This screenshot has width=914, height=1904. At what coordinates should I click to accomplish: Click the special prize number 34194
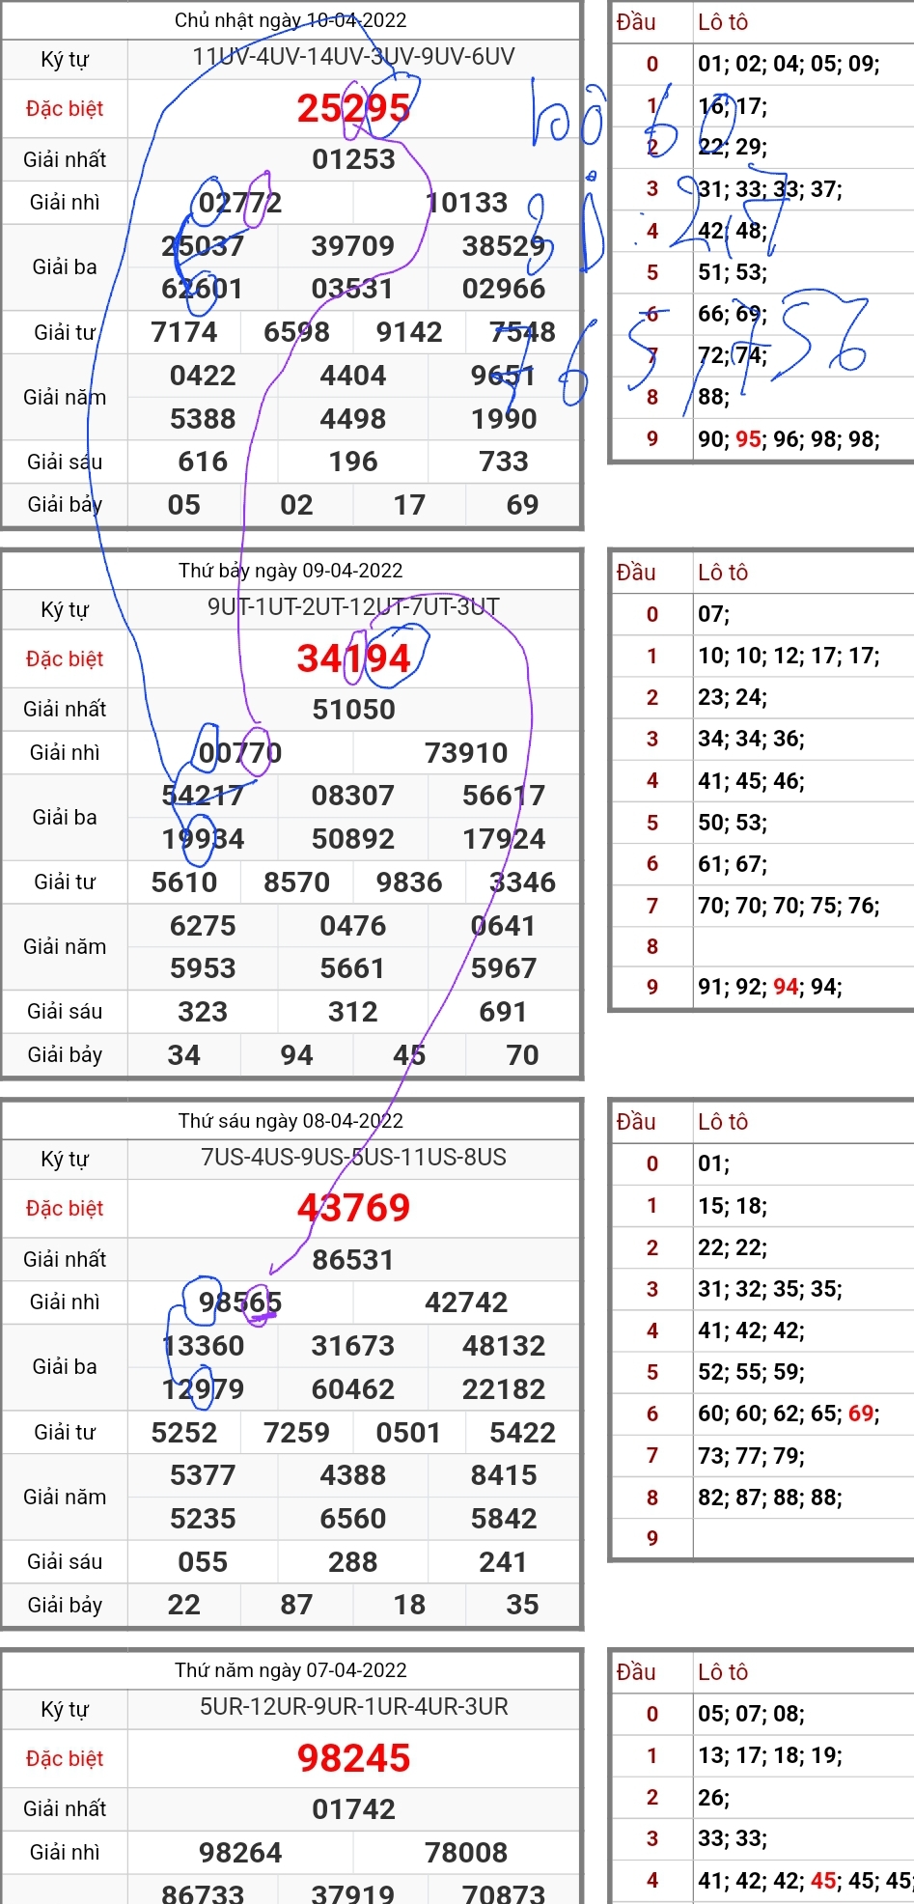point(354,658)
